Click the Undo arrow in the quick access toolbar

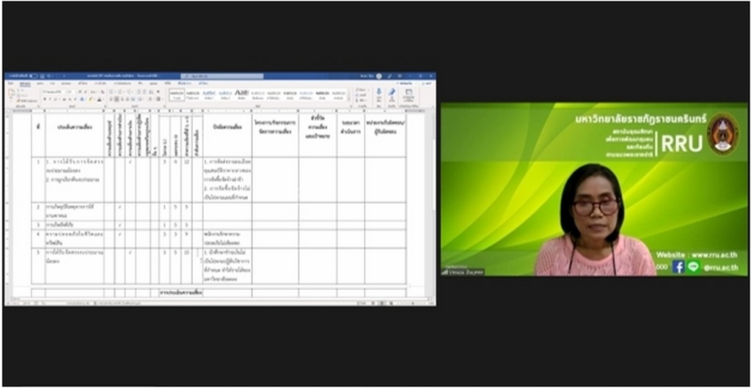point(49,76)
